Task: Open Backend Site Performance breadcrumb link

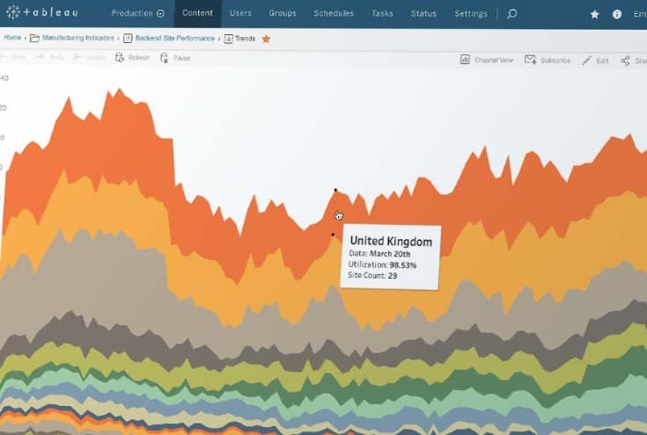Action: click(x=175, y=39)
